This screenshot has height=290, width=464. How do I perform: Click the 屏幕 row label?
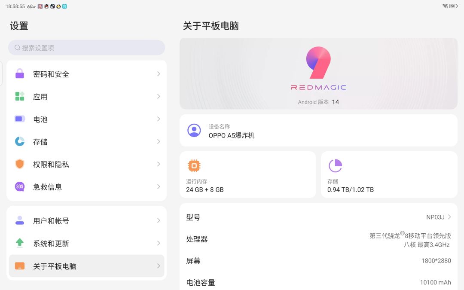[193, 261]
